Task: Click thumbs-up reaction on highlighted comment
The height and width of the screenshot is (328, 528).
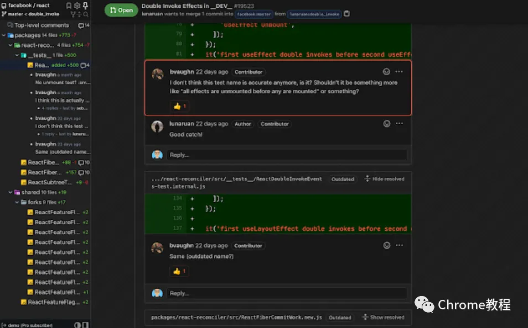Action: [x=179, y=106]
